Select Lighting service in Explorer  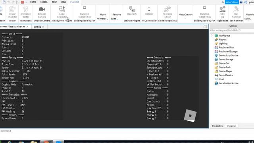(223, 43)
